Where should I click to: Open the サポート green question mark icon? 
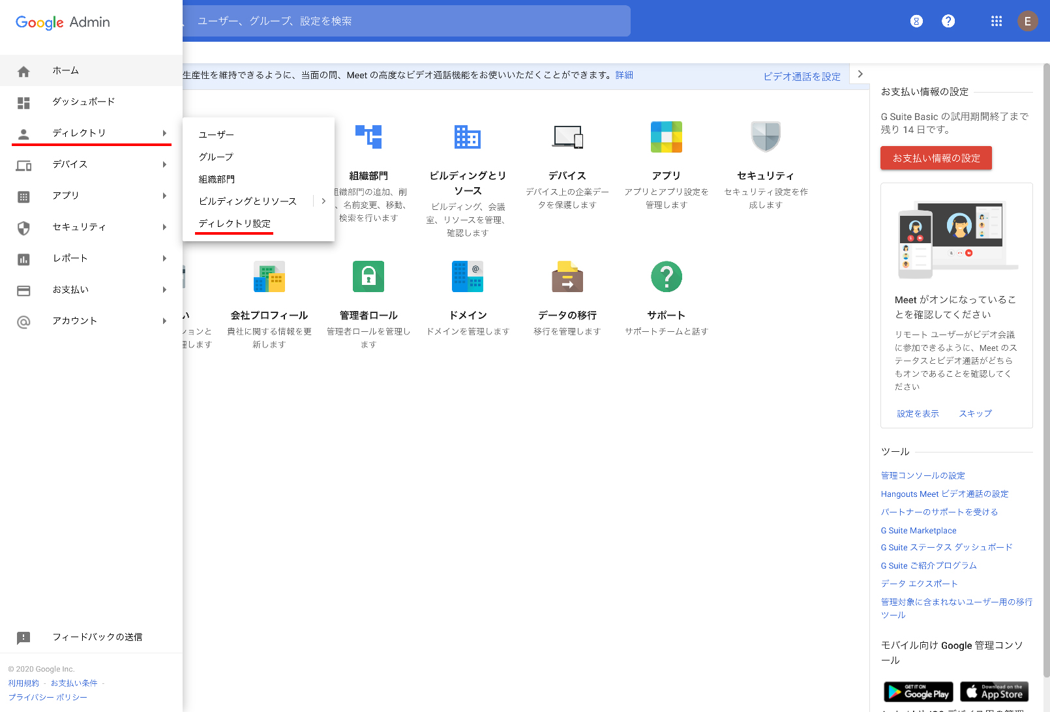click(667, 276)
